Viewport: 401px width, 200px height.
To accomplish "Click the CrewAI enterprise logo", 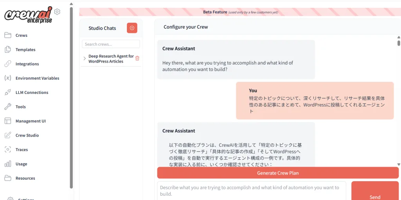I will click(28, 15).
